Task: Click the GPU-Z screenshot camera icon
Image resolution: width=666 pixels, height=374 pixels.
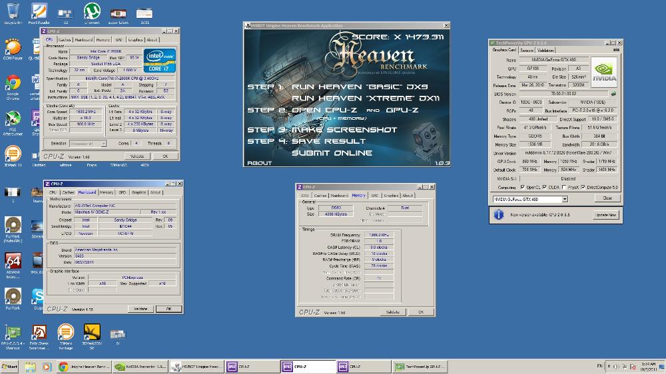Action: (616, 50)
